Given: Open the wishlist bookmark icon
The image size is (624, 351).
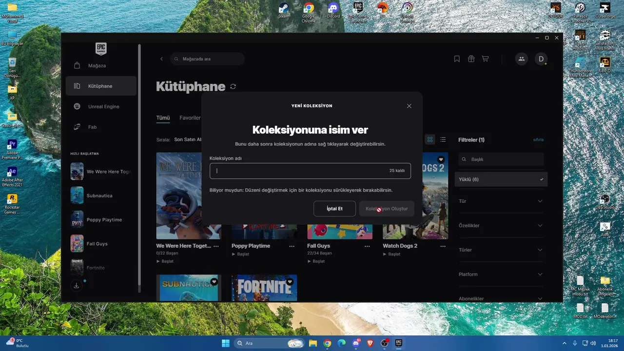Looking at the screenshot, I should tap(457, 59).
